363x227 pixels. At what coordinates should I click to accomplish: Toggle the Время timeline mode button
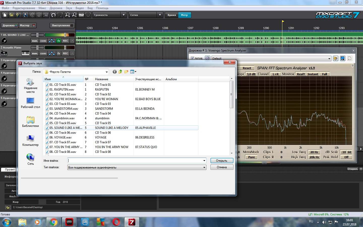[x=172, y=15]
